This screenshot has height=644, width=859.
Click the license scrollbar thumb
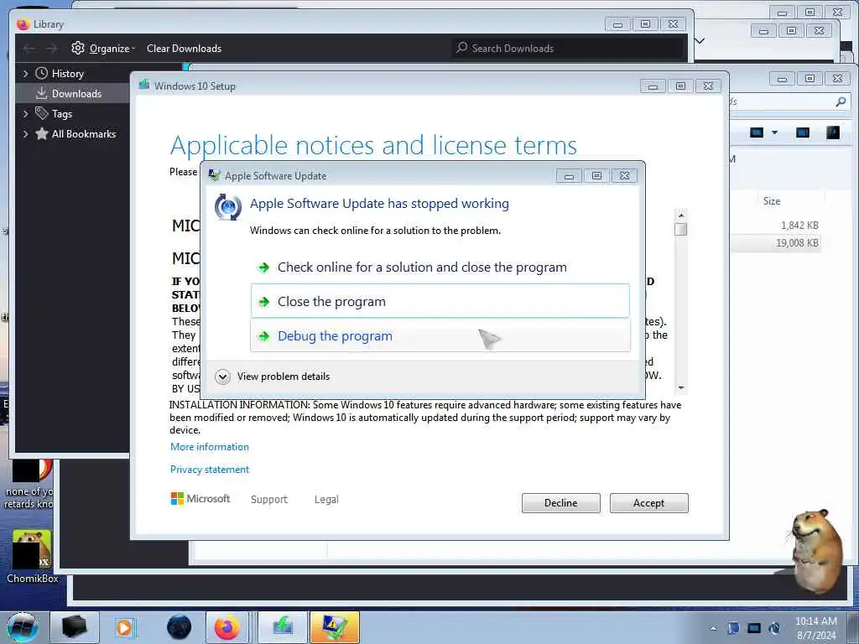point(681,229)
